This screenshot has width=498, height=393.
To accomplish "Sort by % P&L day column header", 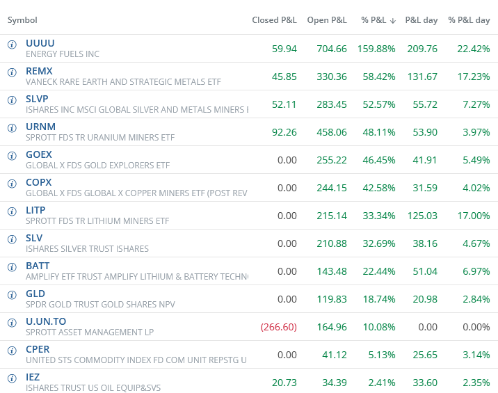I will click(469, 20).
